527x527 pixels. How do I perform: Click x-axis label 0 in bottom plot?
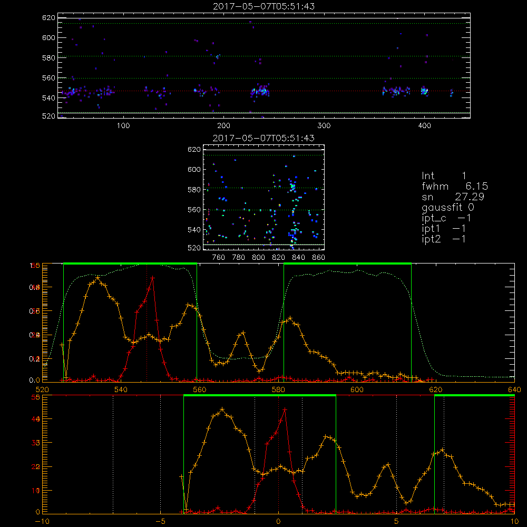pyautogui.click(x=278, y=521)
